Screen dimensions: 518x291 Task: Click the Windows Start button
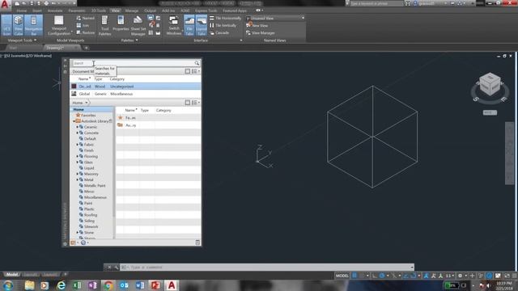pyautogui.click(x=8, y=285)
